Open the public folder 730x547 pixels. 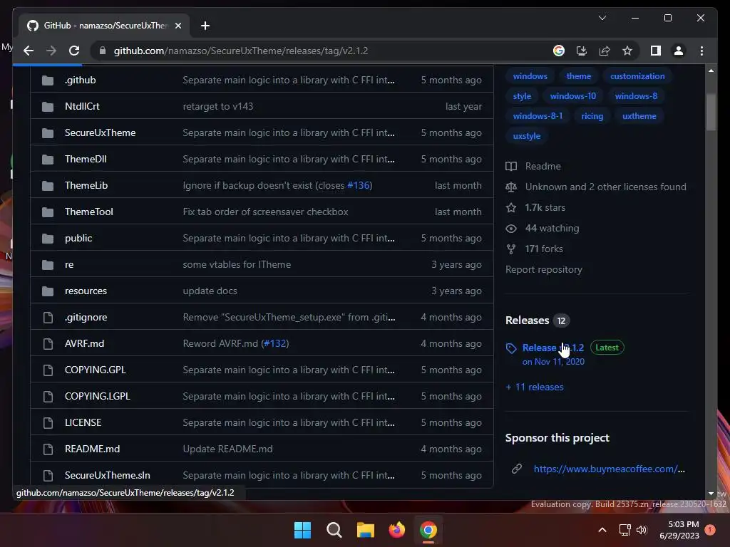coord(78,238)
